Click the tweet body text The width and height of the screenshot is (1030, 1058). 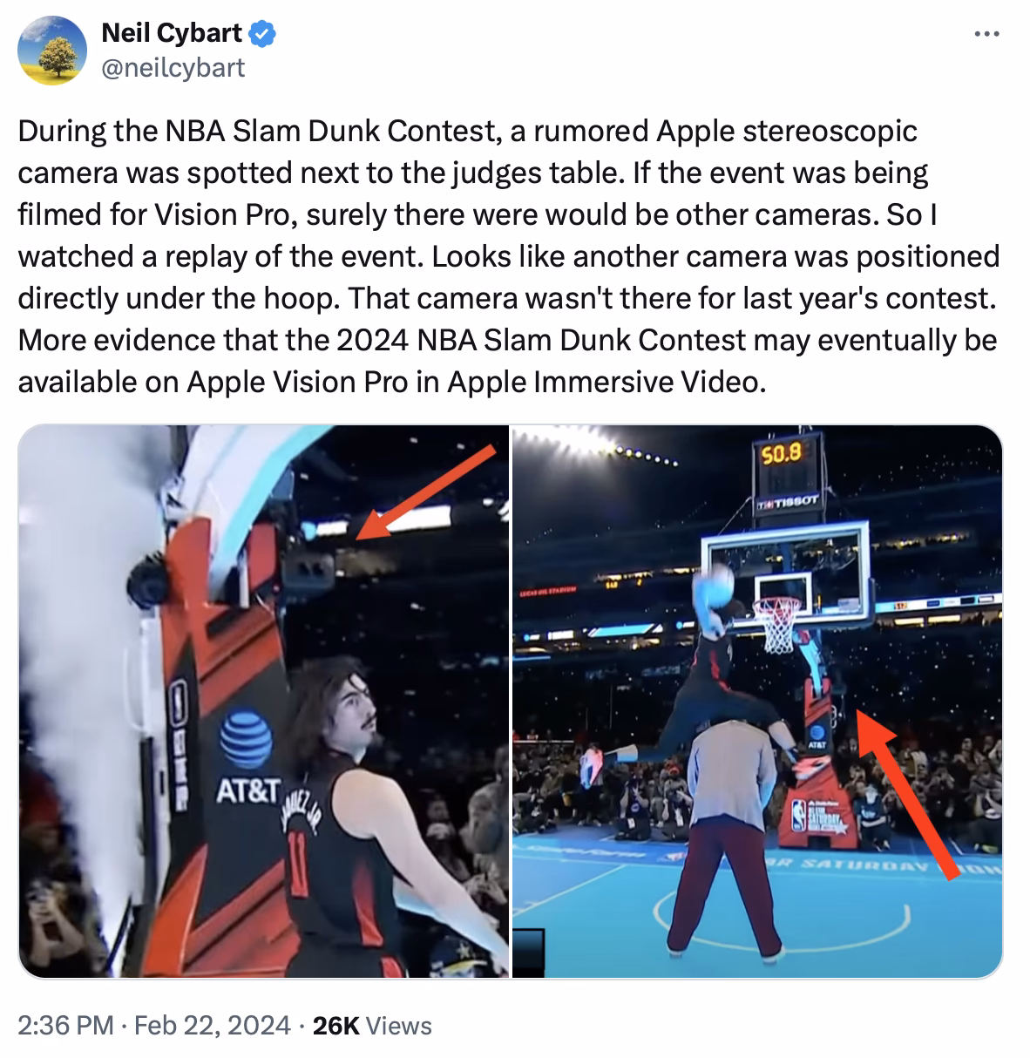pyautogui.click(x=509, y=256)
